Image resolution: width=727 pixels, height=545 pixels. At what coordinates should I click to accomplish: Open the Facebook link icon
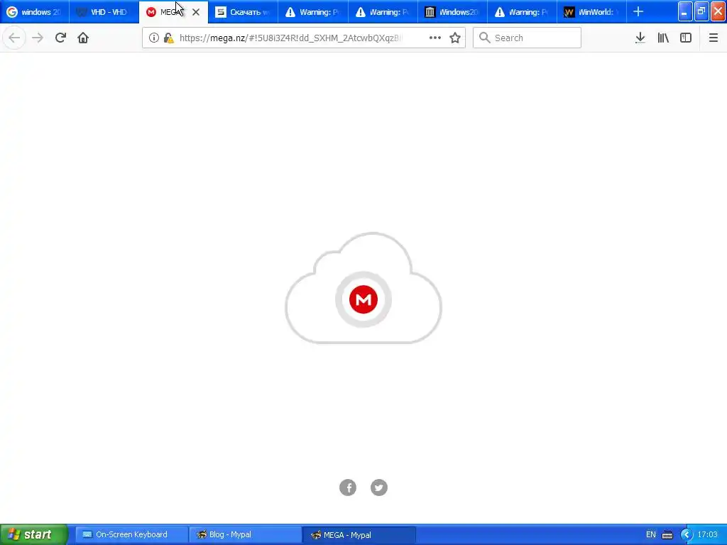tap(348, 488)
